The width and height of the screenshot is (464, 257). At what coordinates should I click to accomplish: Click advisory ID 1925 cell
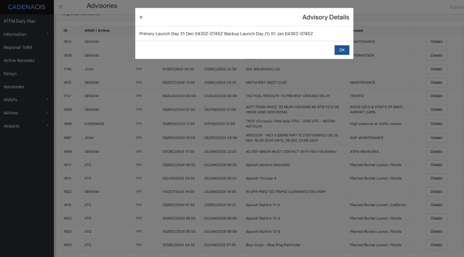pos(67,245)
